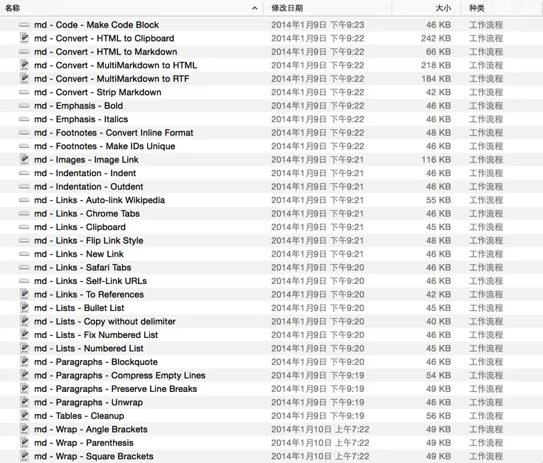The image size is (543, 463).
Task: Click size 116 KB of Image Link
Action: [x=436, y=160]
